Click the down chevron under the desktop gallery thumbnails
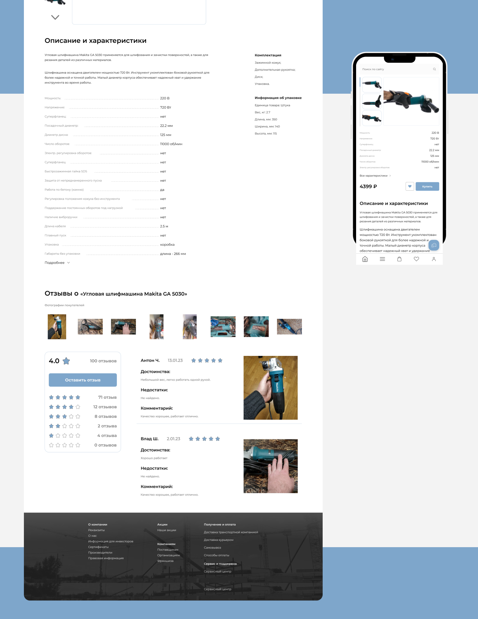 55,17
